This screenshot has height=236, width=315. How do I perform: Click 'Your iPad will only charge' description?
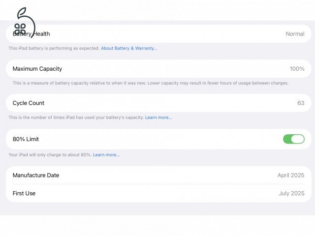[x=49, y=155]
